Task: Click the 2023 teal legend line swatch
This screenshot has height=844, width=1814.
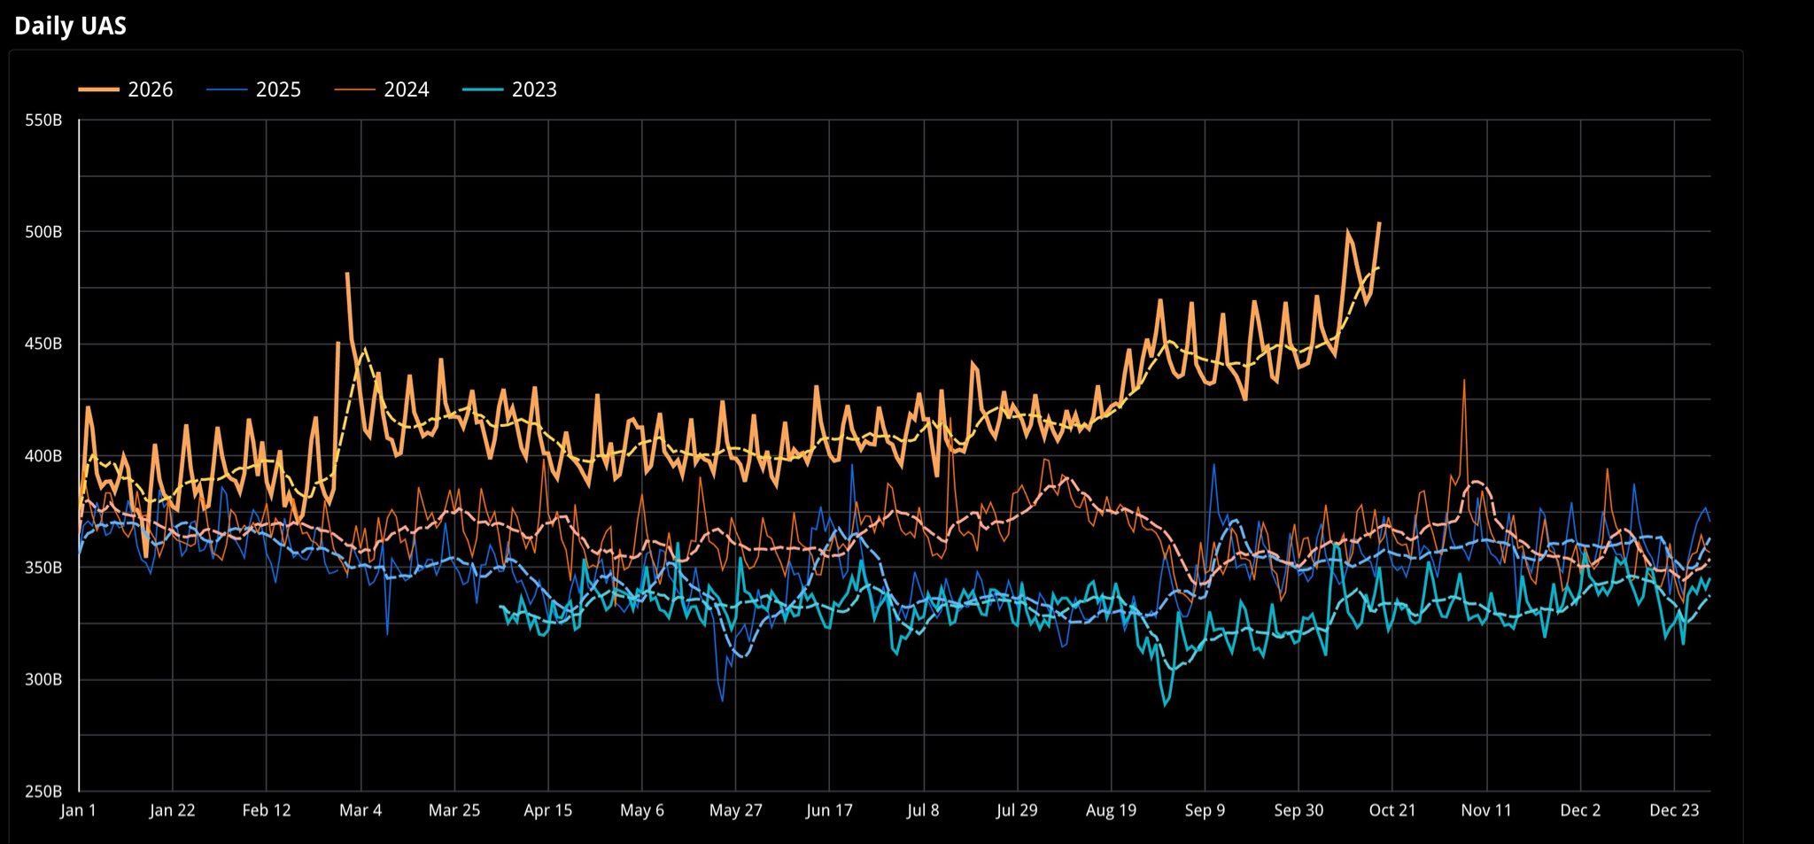Action: (483, 89)
